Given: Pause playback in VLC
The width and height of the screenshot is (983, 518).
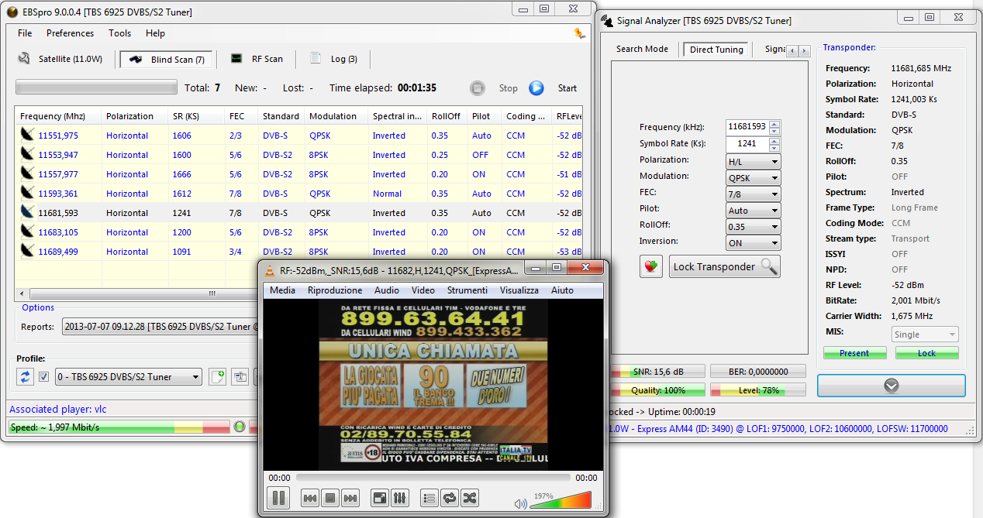Looking at the screenshot, I should (278, 498).
